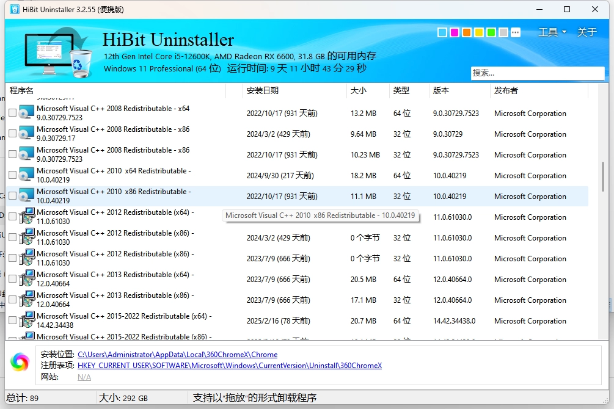Check the Visual C++ 2008 x64 checkbox
614x409 pixels.
click(x=12, y=112)
